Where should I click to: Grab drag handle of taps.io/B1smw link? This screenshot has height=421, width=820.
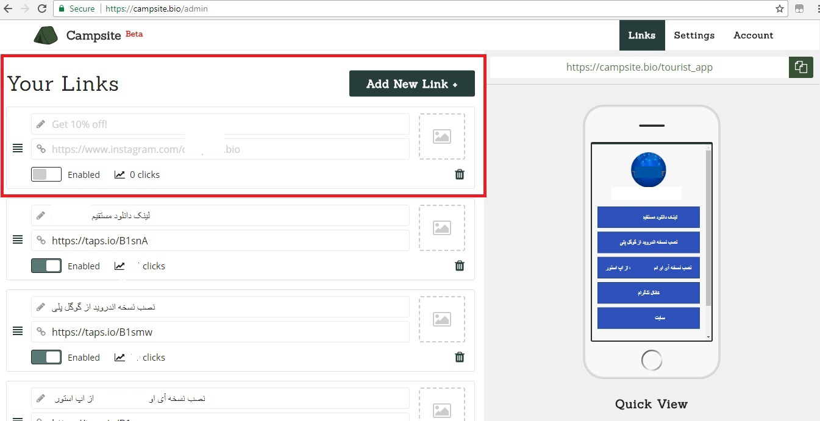(18, 331)
